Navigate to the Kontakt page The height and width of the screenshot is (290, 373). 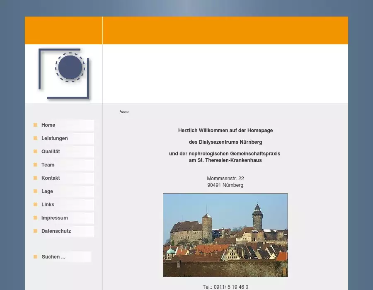(51, 178)
